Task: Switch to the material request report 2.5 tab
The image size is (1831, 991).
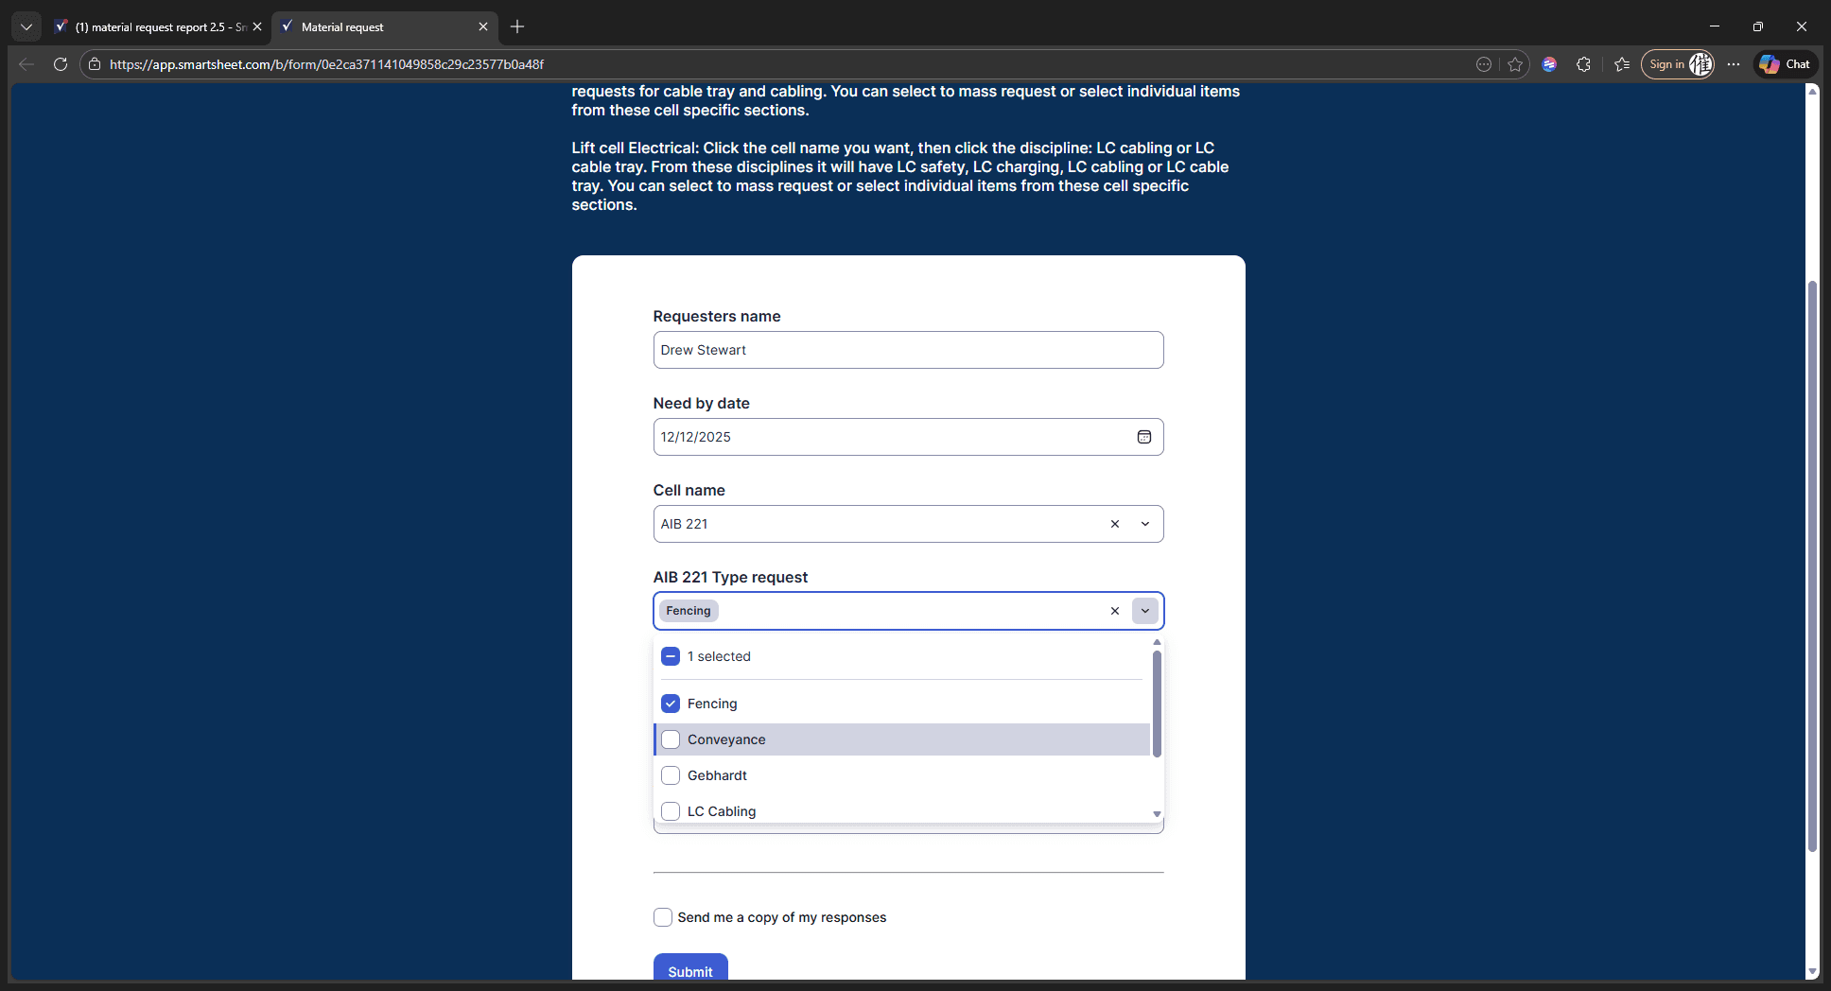Action: point(157,26)
